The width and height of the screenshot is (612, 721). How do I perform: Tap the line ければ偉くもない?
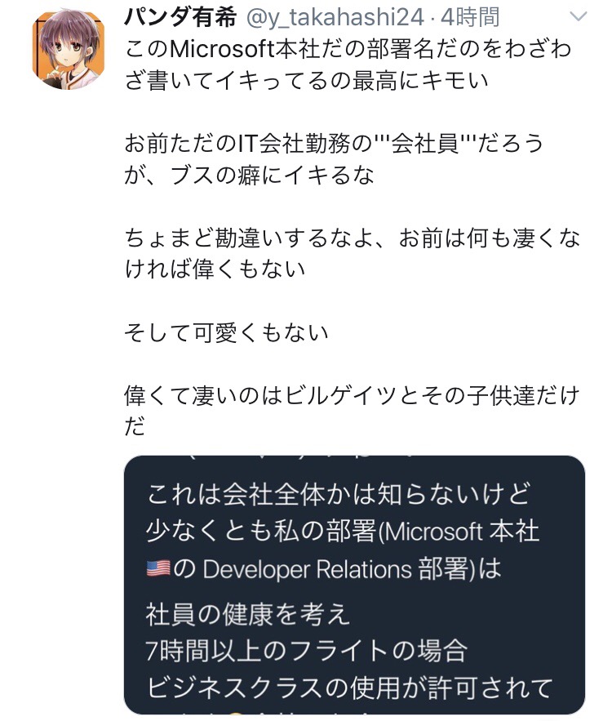pyautogui.click(x=226, y=269)
